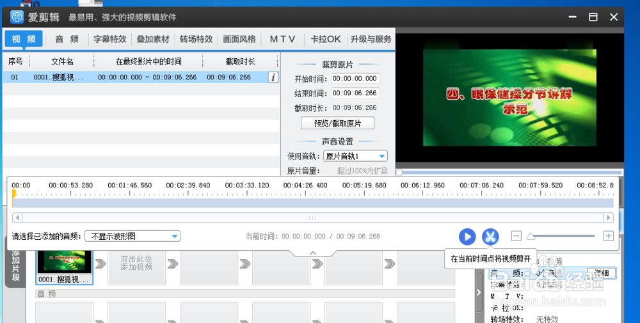
Task: Open the 使用音轨 dropdown
Action: (355, 156)
